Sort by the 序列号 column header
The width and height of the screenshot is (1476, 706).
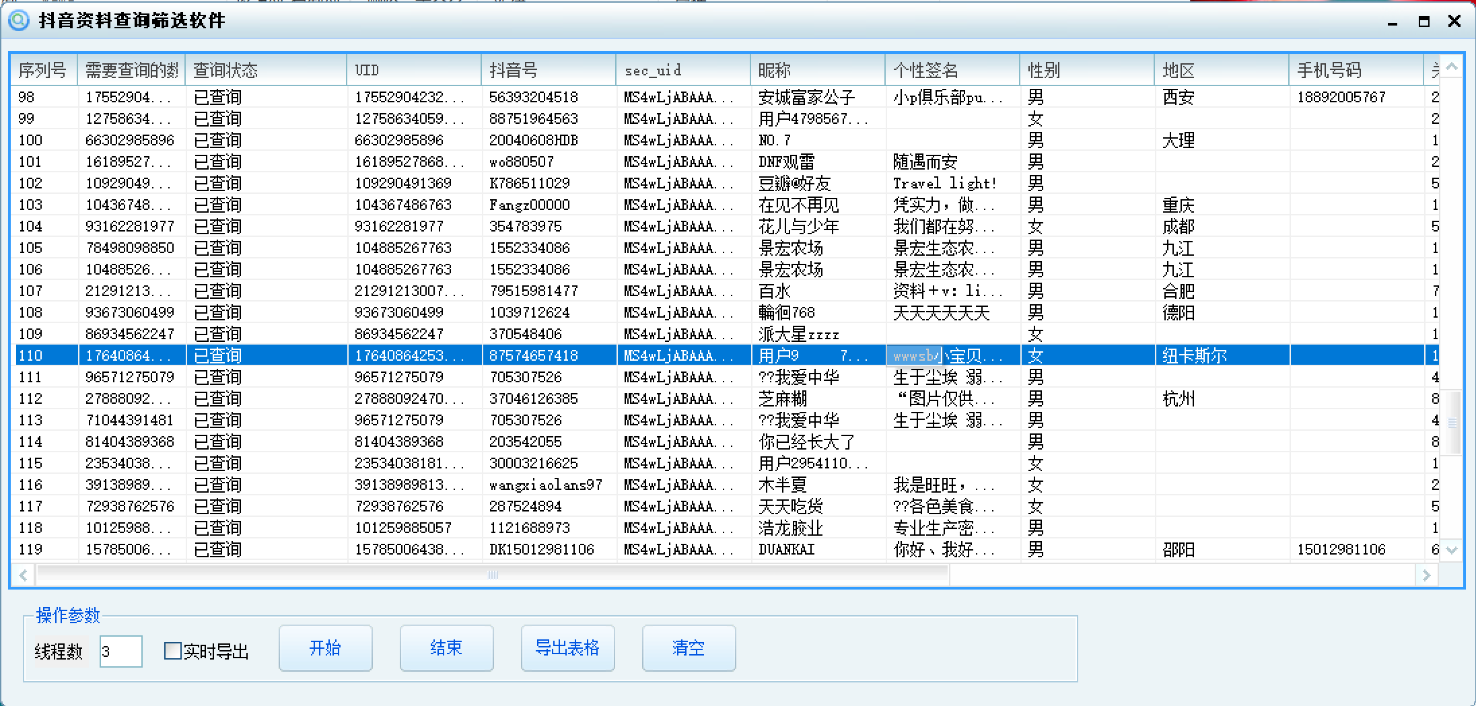click(x=44, y=70)
